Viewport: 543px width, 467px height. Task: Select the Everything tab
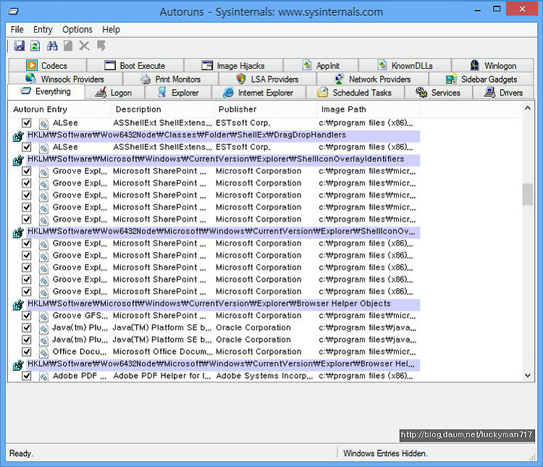(46, 92)
